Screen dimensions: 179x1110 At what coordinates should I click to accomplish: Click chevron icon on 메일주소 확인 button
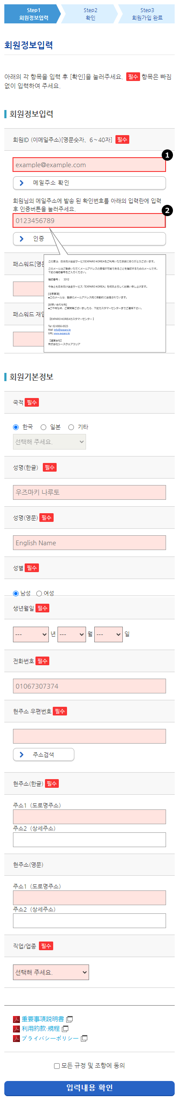[22, 183]
